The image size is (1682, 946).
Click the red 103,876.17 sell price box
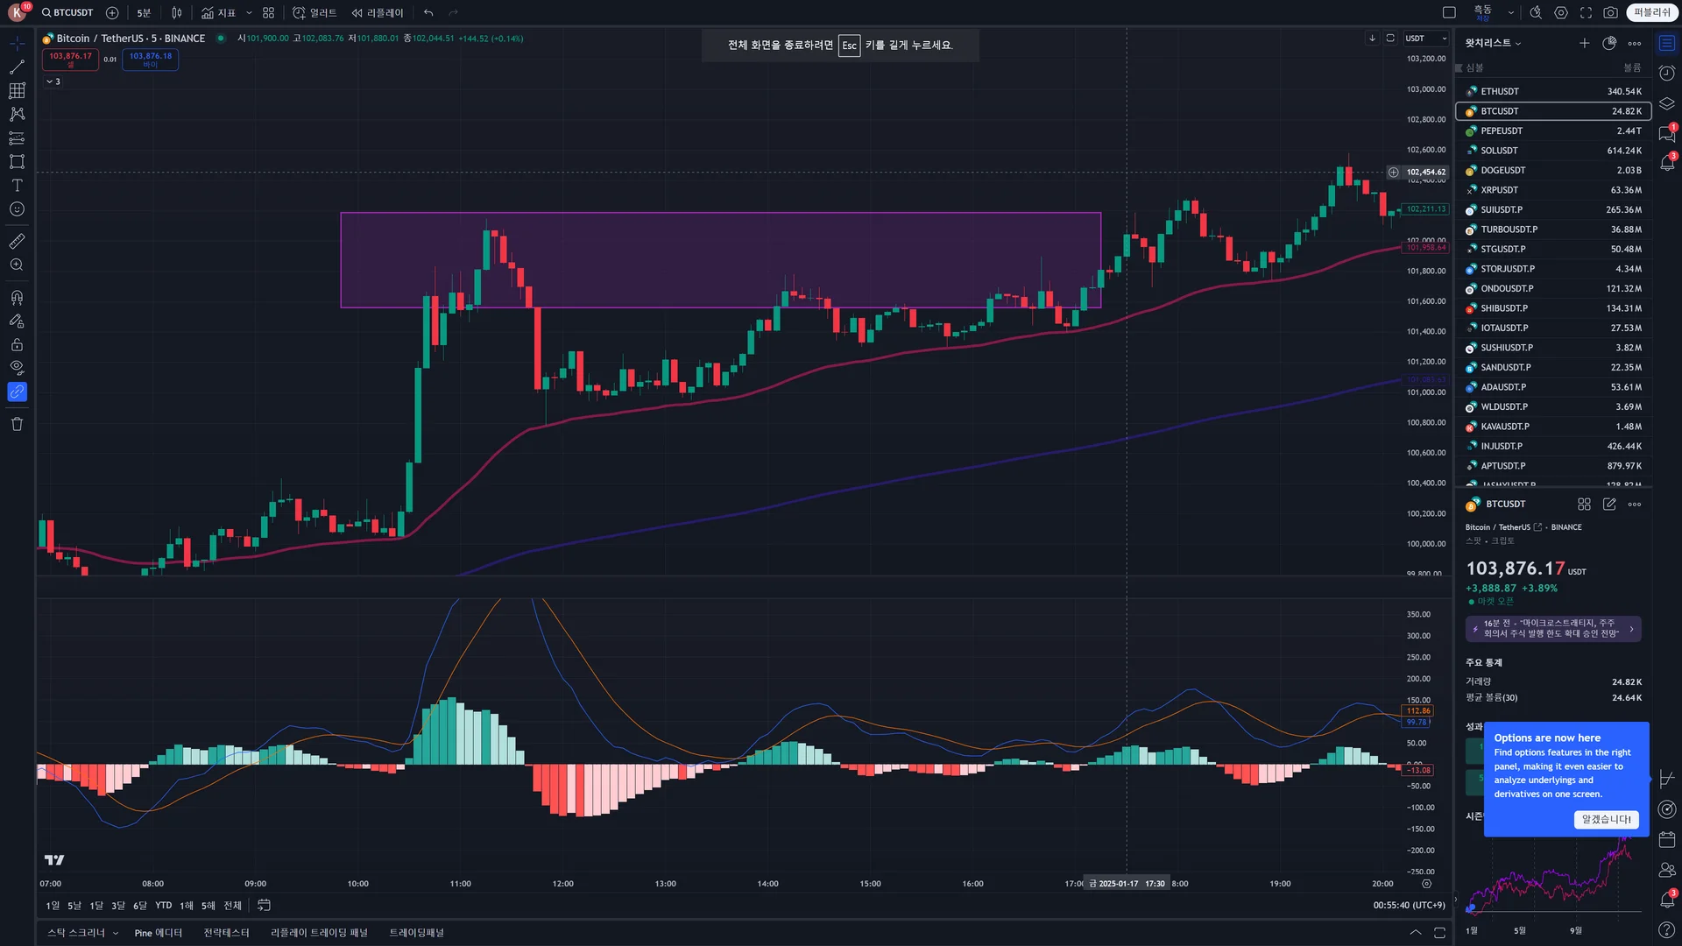(70, 59)
